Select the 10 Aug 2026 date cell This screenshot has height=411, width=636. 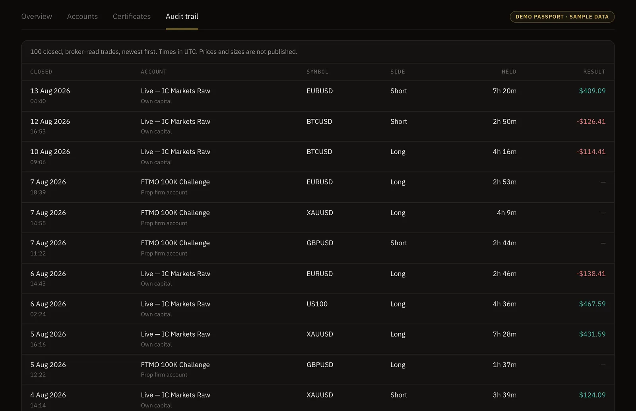click(50, 152)
